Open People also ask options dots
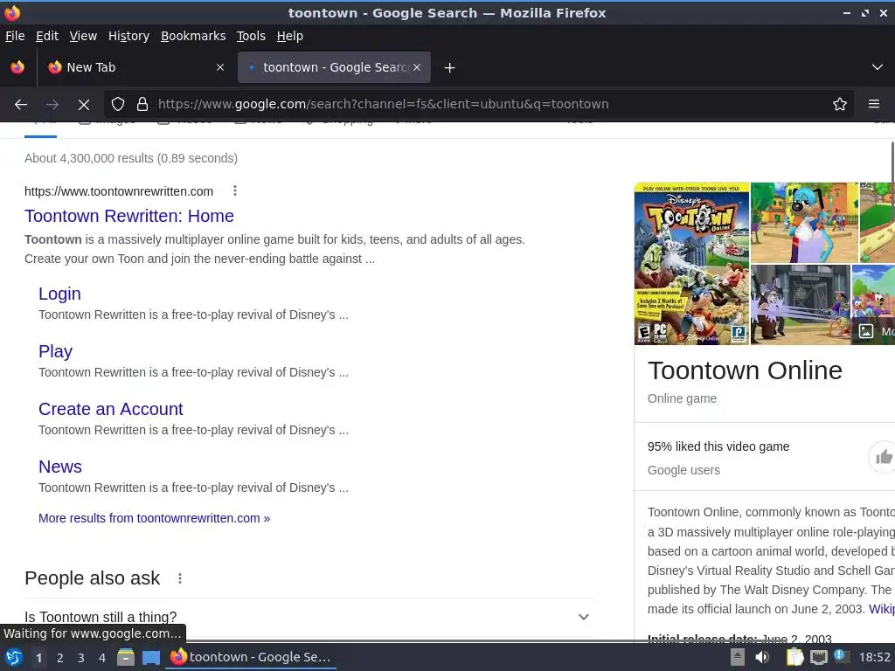Viewport: 895px width, 671px height. point(180,578)
